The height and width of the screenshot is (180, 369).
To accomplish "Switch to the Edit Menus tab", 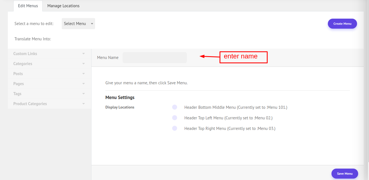I will 28,6.
